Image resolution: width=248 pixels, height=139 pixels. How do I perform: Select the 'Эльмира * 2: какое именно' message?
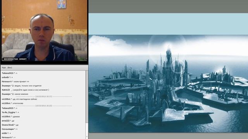pos(15,94)
